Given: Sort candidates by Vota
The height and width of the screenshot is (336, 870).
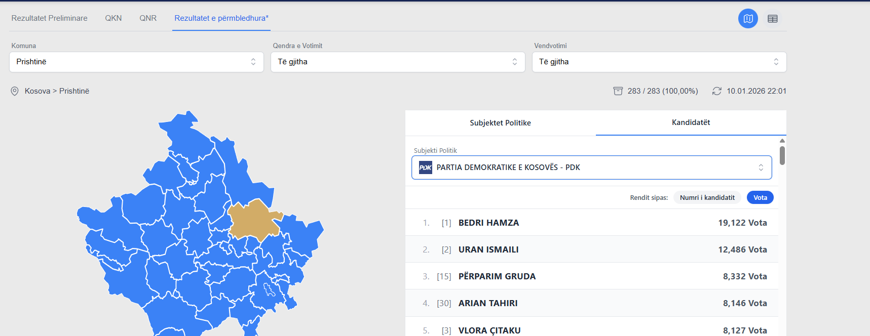Looking at the screenshot, I should [760, 198].
